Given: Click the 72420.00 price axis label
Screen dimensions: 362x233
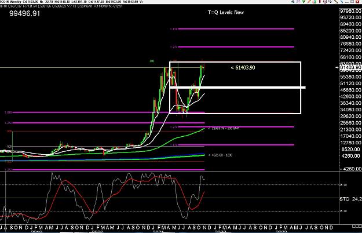Looking at the screenshot, I should [x=350, y=50].
